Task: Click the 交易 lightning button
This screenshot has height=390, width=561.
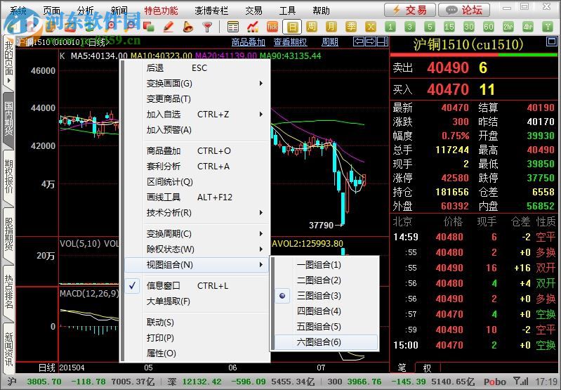Action: click(410, 10)
